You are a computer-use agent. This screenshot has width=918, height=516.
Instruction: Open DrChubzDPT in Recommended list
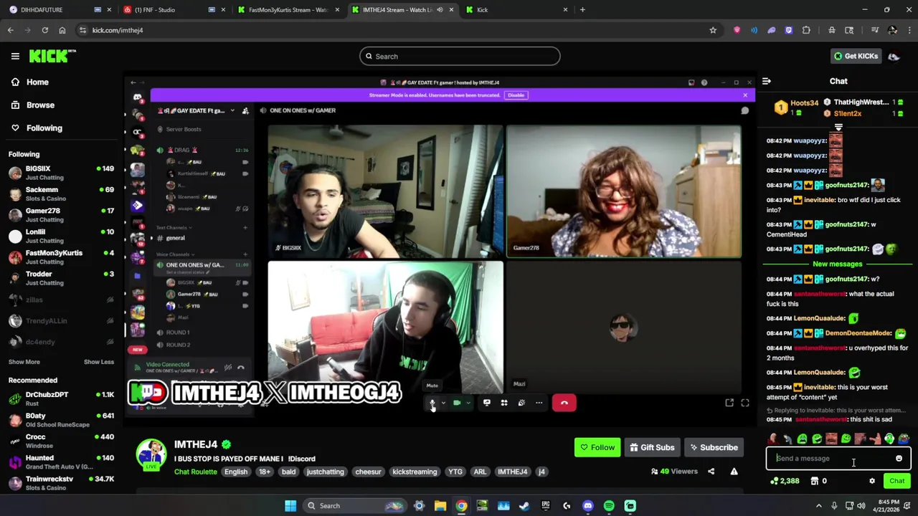61,399
